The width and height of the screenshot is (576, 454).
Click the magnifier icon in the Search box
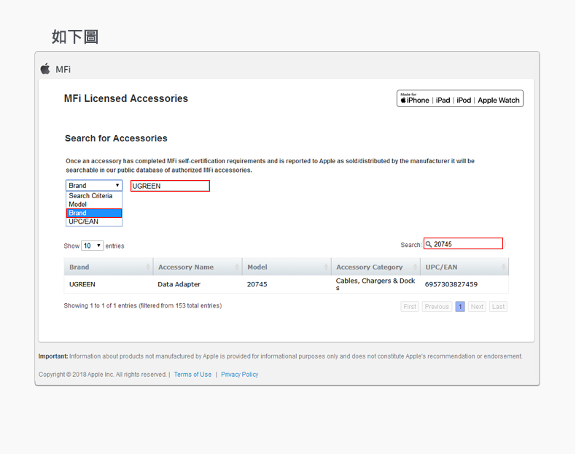pyautogui.click(x=429, y=244)
